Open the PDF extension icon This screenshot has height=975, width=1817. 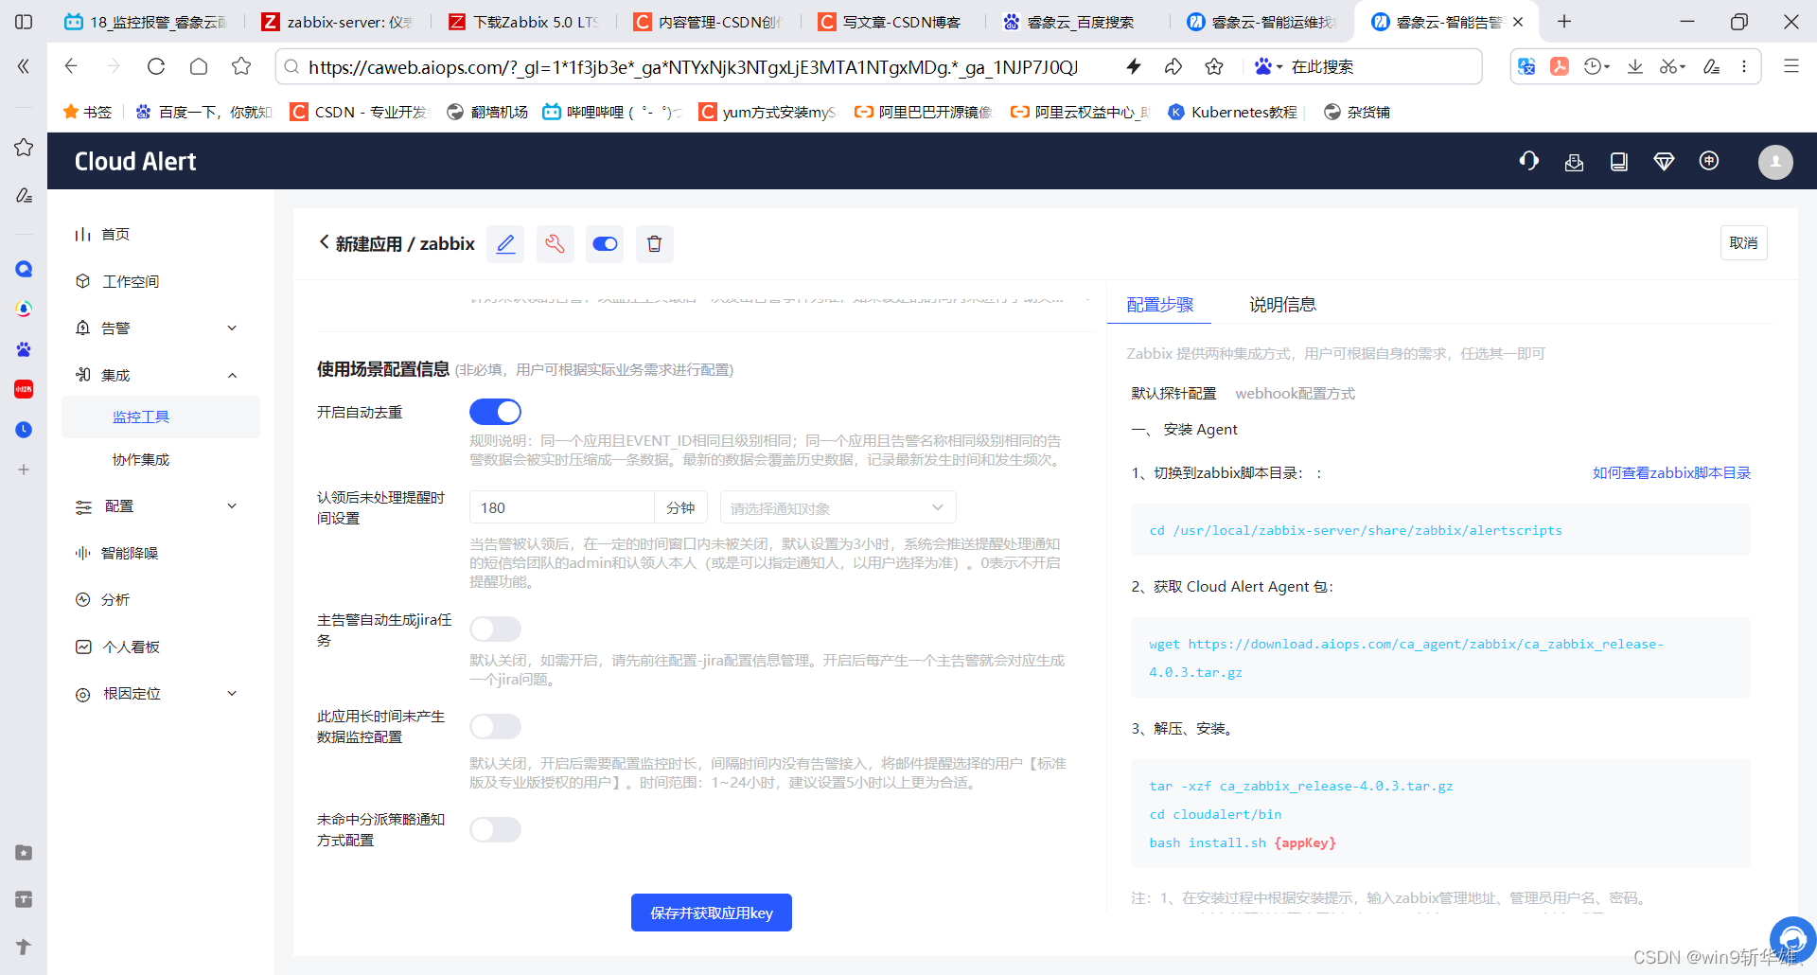pos(1560,66)
